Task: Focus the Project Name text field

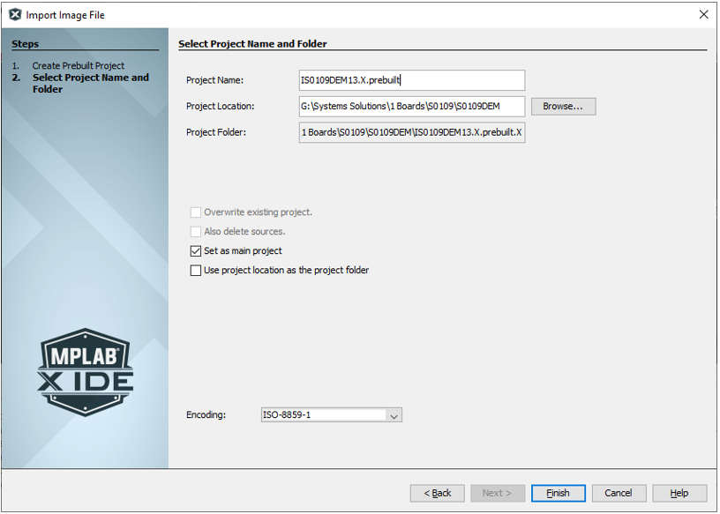Action: pos(412,80)
